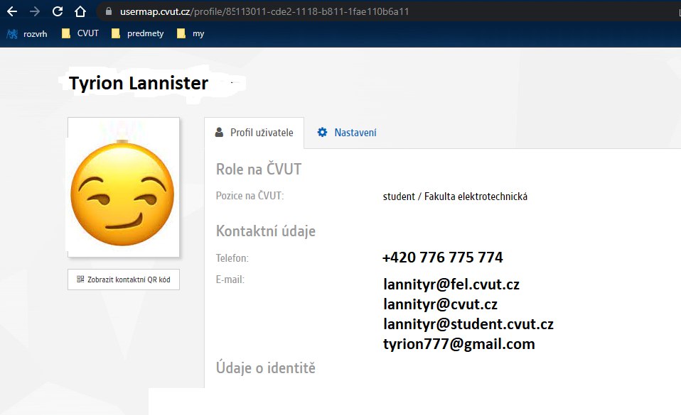The height and width of the screenshot is (415, 681).
Task: Click the gear icon beside Nastavení
Action: point(322,132)
